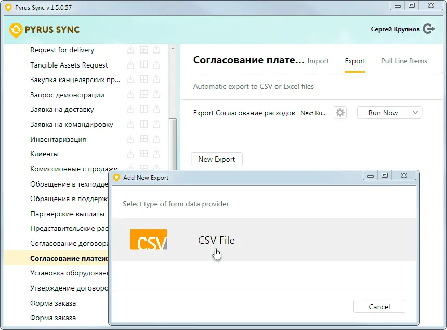Viewport: 447px width, 330px height.
Task: Open the Pull Line Items tab
Action: 404,61
